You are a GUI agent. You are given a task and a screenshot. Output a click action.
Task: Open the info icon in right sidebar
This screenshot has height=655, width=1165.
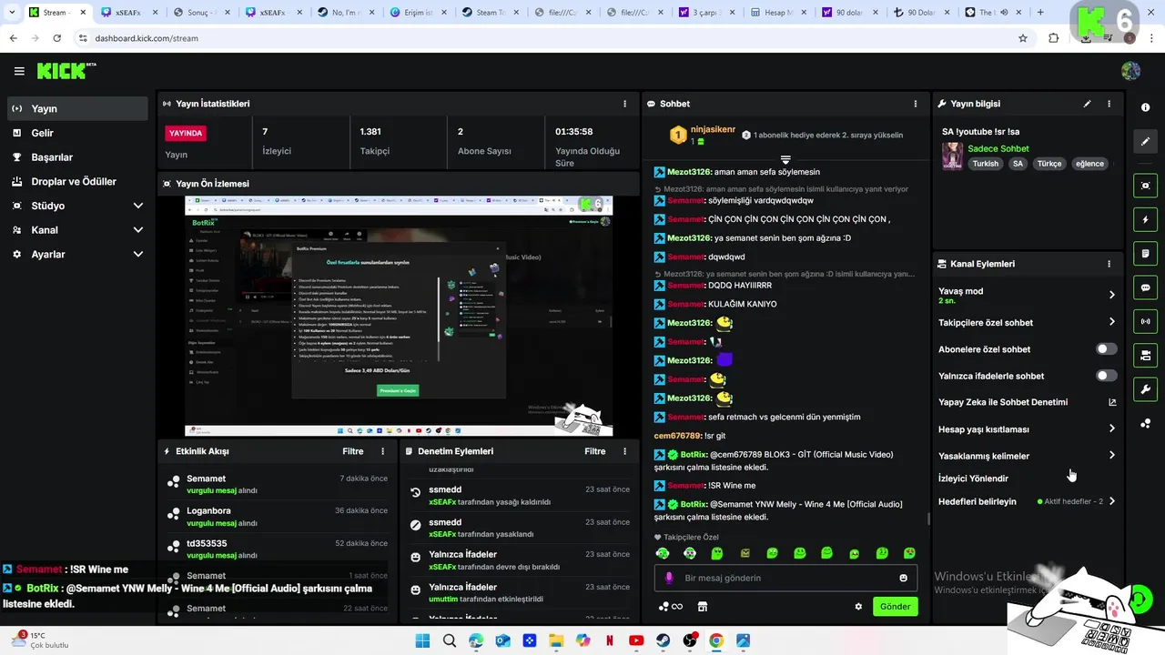[1145, 107]
